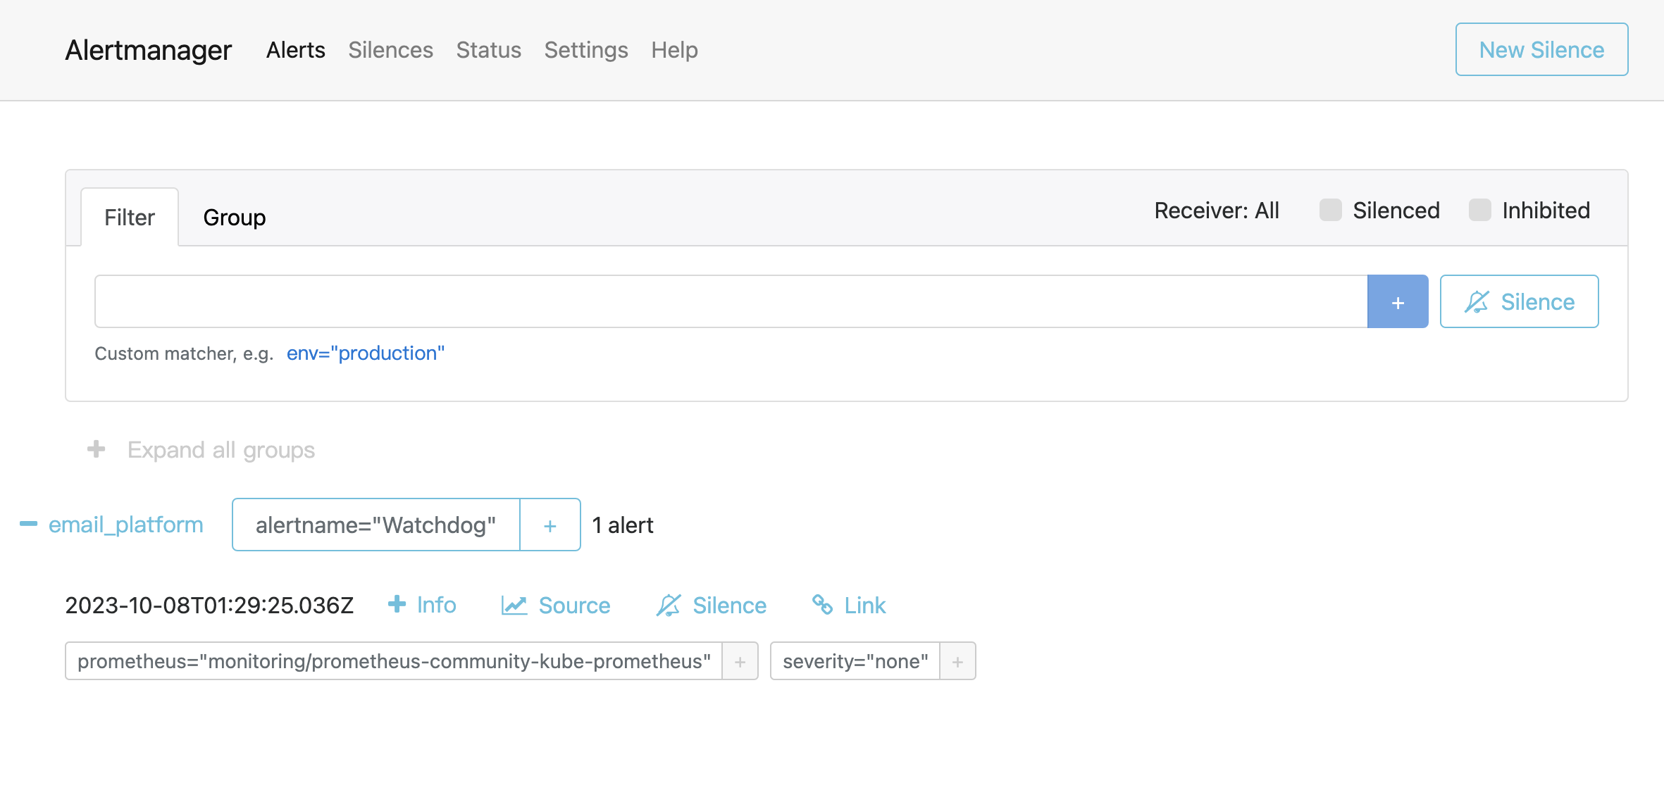The image size is (1664, 790).
Task: Add the alertname="Watchdog" plus to filter
Action: (x=550, y=525)
